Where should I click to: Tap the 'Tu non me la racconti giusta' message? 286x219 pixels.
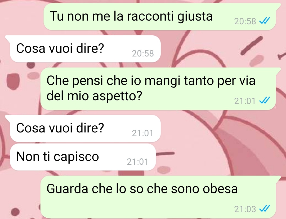coord(160,17)
